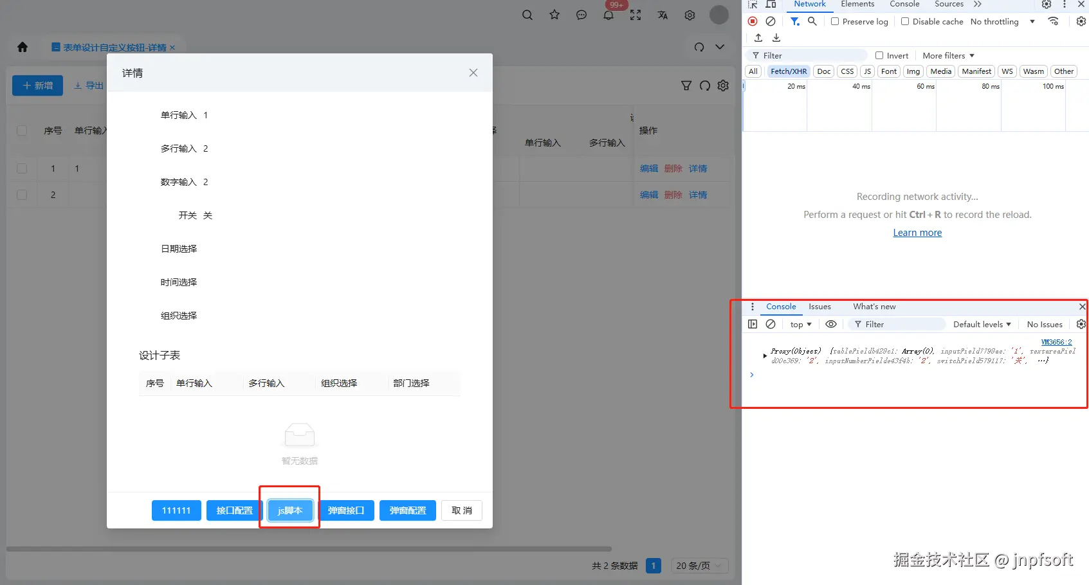Show more DevTools tabs chevron

coord(978,4)
